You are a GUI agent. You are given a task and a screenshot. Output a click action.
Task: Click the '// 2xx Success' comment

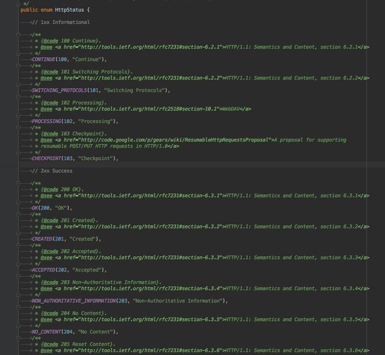[x=52, y=171]
